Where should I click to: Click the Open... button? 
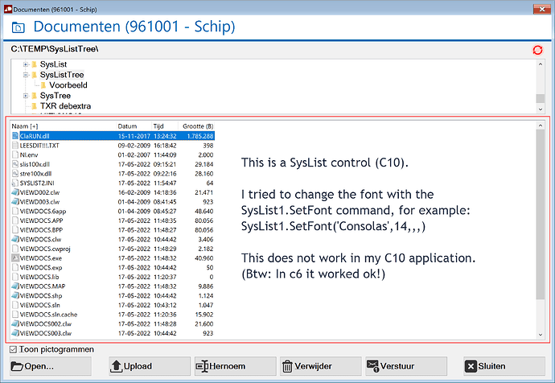point(50,366)
